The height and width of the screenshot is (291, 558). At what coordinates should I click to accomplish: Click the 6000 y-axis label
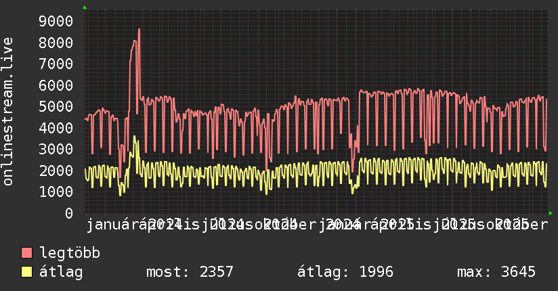point(56,85)
